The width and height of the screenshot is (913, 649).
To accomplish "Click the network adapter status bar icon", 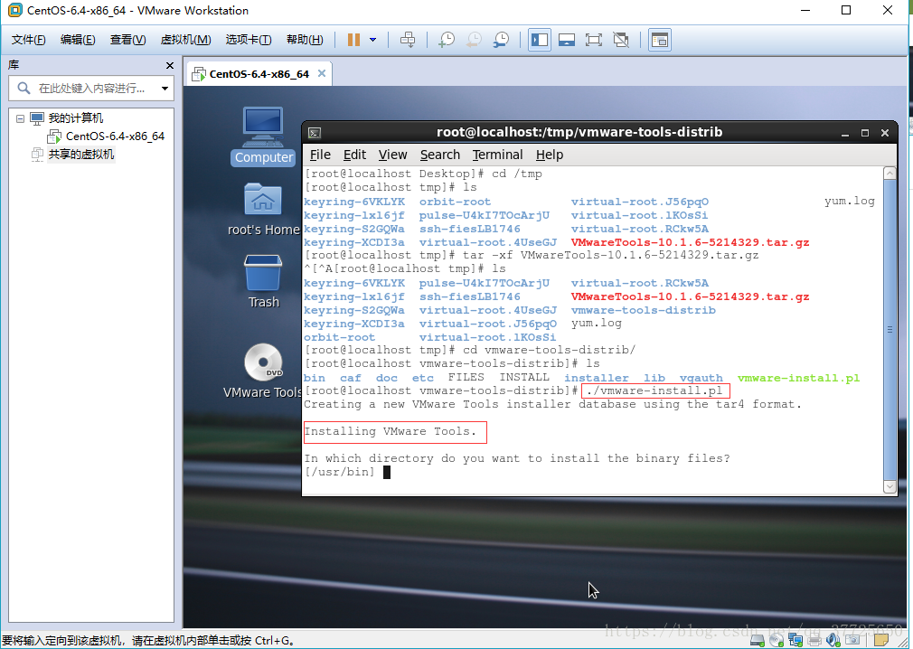I will 795,641.
